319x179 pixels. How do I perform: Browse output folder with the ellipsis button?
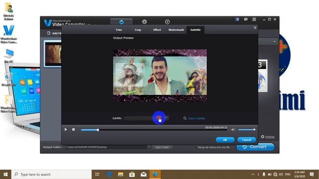tap(149, 147)
